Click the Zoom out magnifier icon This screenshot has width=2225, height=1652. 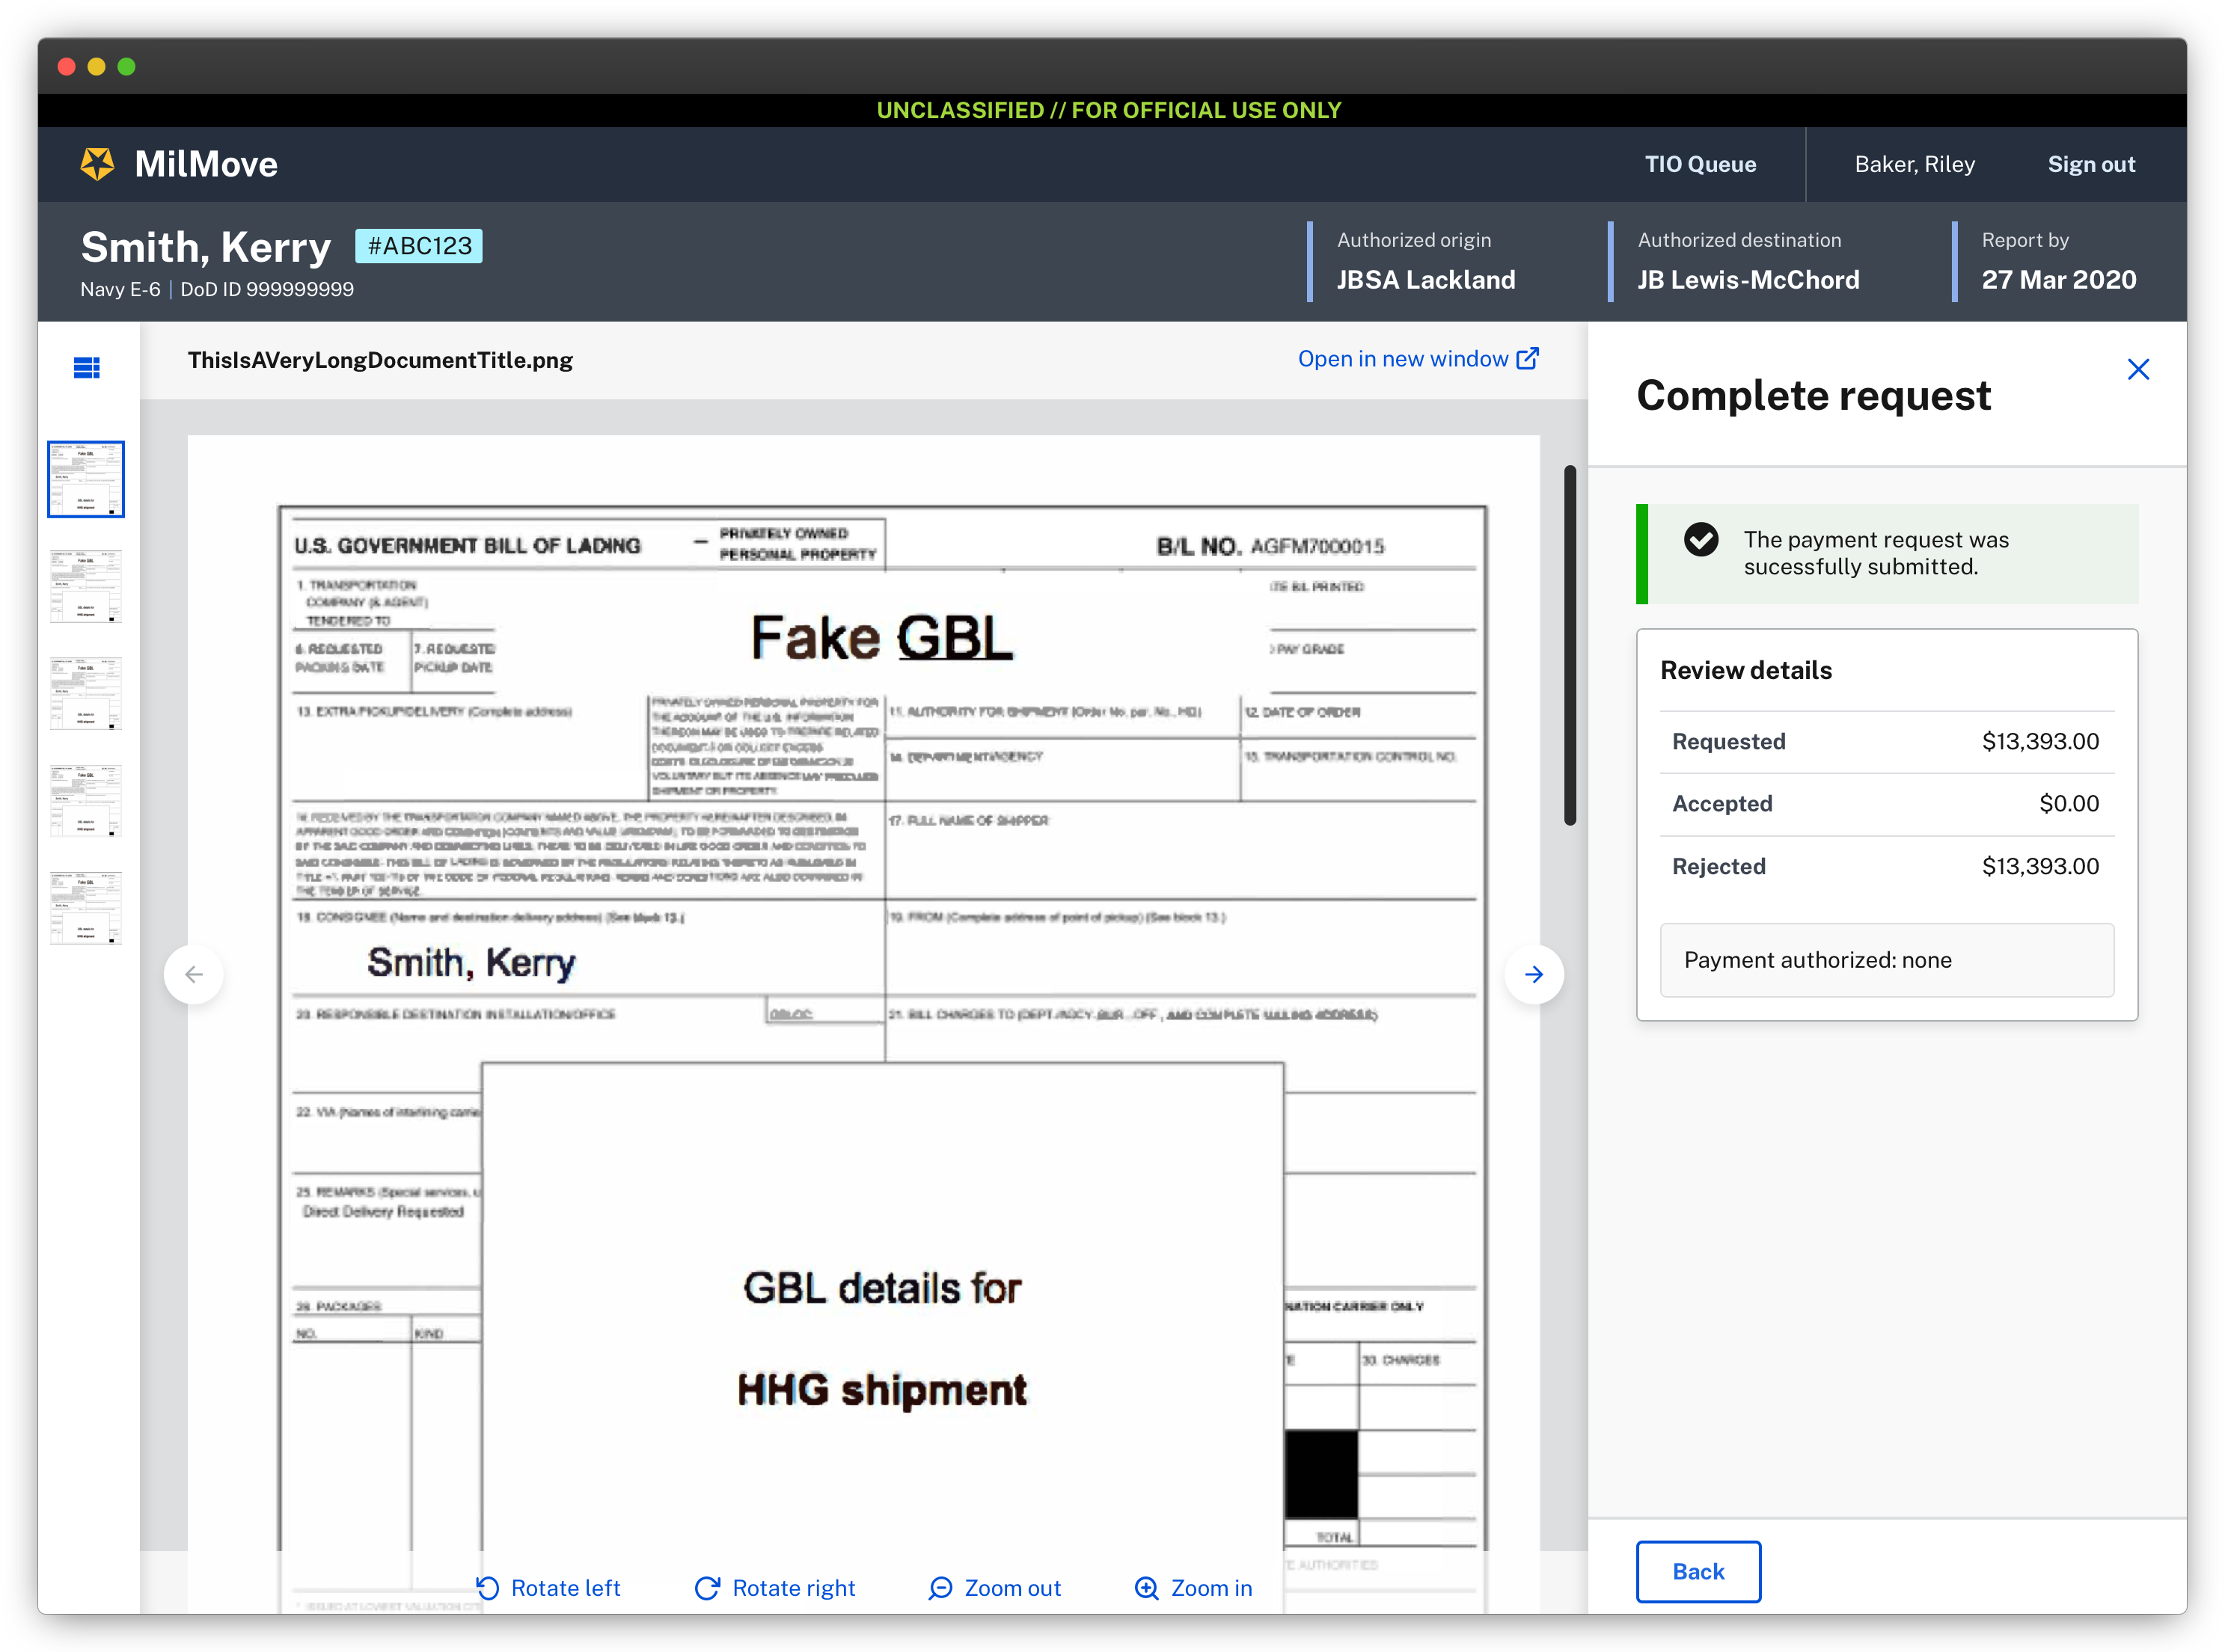click(x=940, y=1588)
